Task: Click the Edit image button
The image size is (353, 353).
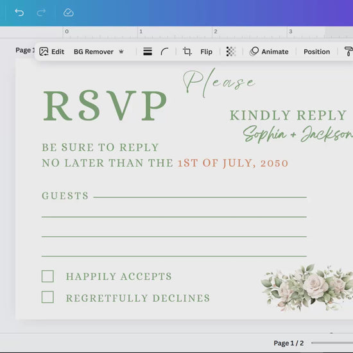Action: pyautogui.click(x=52, y=51)
